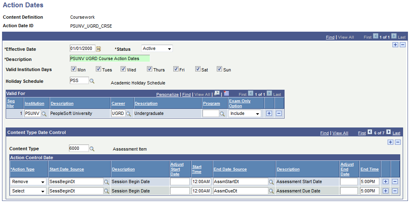Open the Exam Only Option dropdown
The width and height of the screenshot is (410, 203).
coord(244,114)
